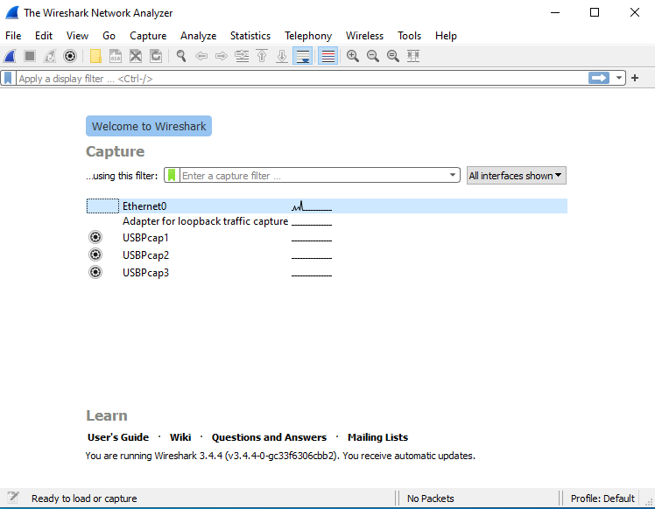
Task: Open a capture file via folder icon
Action: (95, 56)
